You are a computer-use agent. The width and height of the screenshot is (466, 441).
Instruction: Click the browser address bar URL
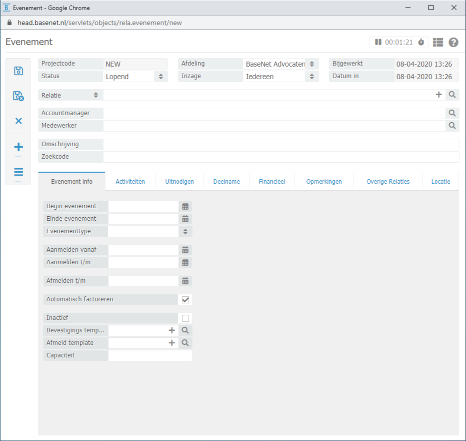tap(99, 23)
